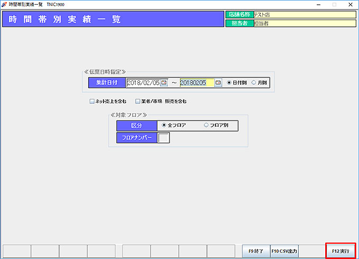
Task: Open calendar picker for start date
Action: pyautogui.click(x=164, y=83)
